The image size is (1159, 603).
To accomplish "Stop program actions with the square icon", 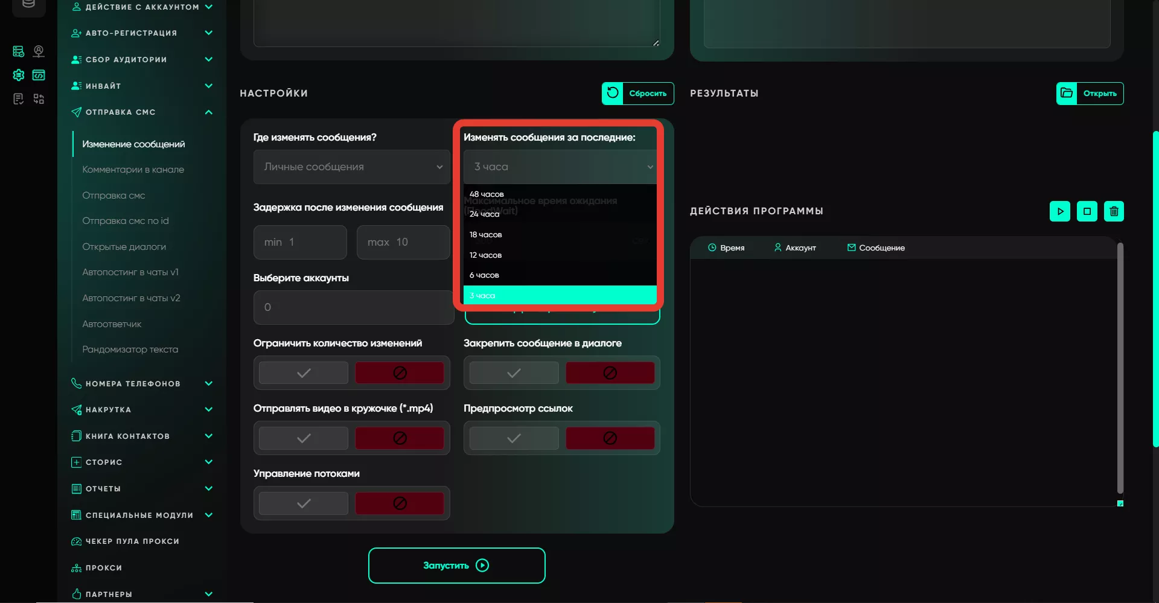I will (1087, 211).
